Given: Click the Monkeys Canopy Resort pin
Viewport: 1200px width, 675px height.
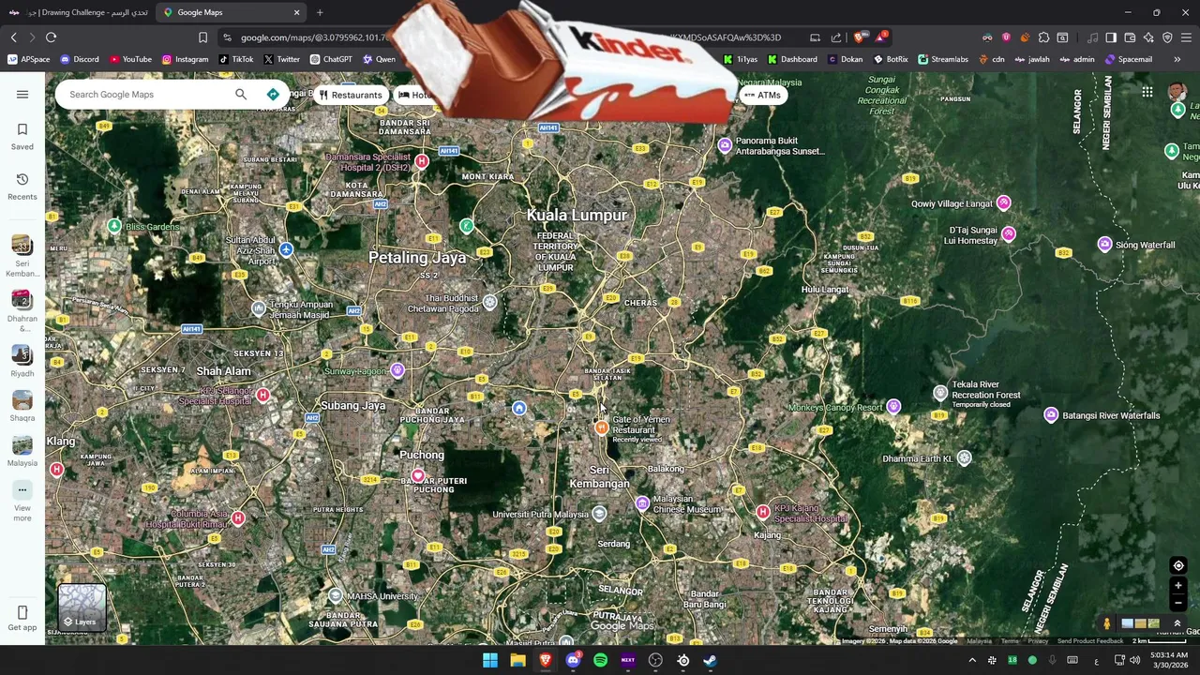Looking at the screenshot, I should (893, 407).
